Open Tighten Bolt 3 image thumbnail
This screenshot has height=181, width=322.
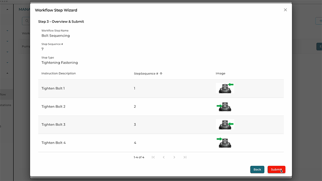point(225,124)
